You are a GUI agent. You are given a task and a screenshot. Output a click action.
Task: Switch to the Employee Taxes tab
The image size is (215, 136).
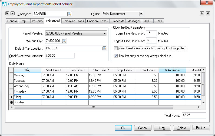(74, 21)
